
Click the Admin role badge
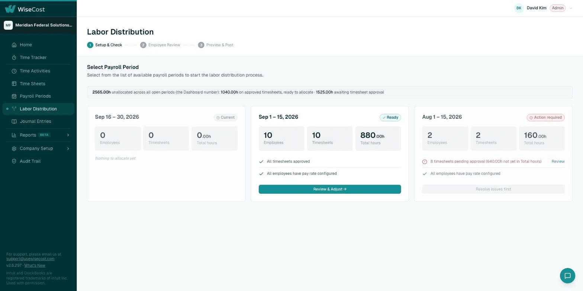[x=557, y=8]
